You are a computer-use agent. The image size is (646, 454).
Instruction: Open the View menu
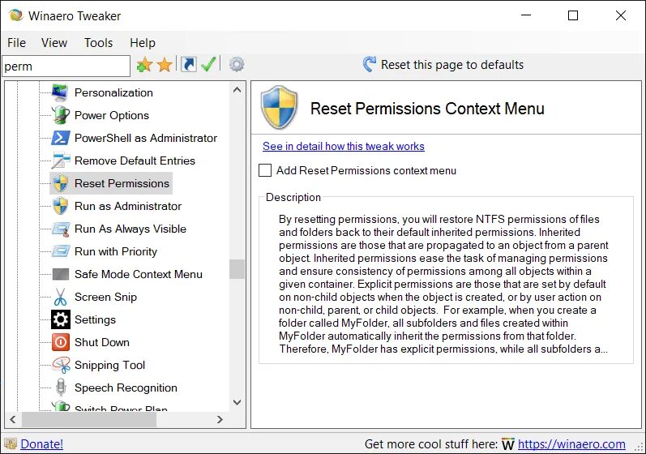point(54,42)
